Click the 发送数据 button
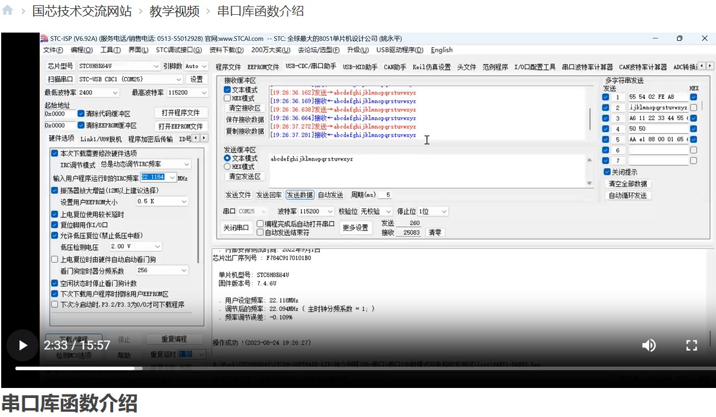This screenshot has height=417, width=716. coord(300,195)
